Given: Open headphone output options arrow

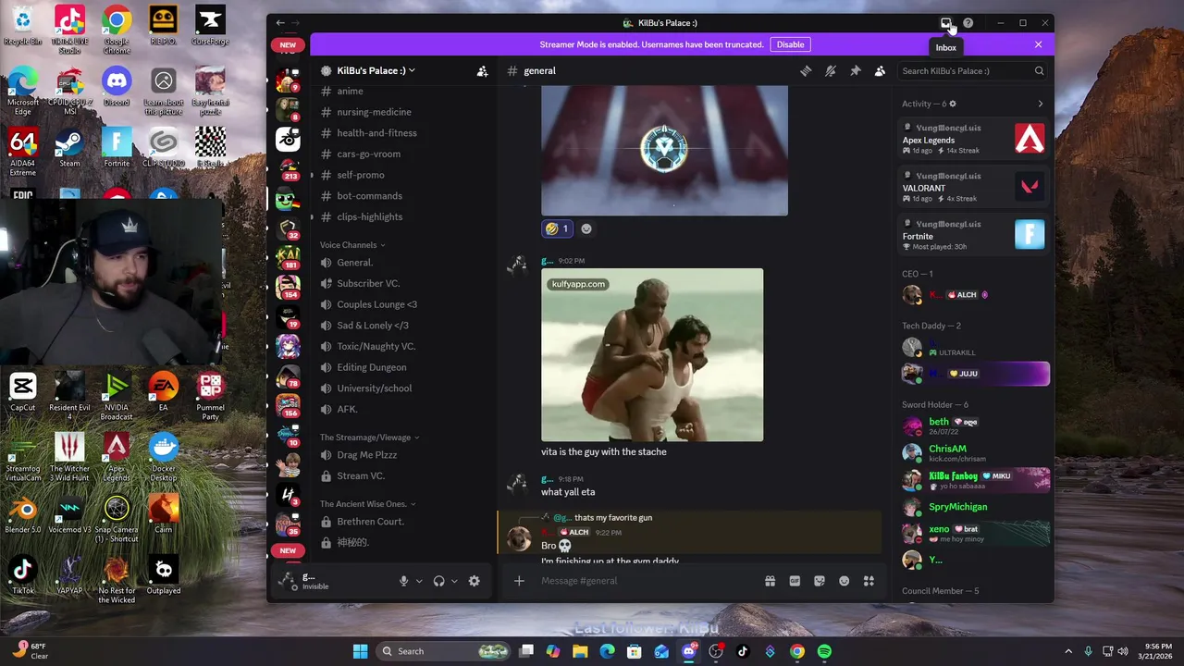Looking at the screenshot, I should (453, 581).
